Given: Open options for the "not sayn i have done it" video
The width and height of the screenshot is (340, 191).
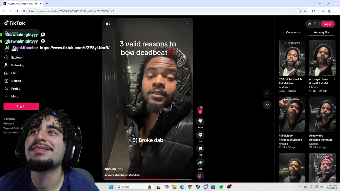Looking at the screenshot, I should click(x=334, y=79).
